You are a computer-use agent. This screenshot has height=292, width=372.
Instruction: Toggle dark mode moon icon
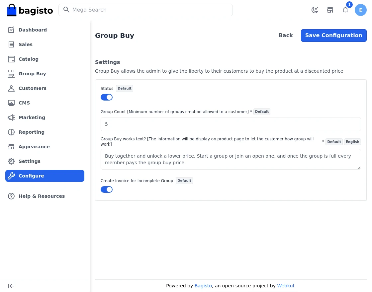315,10
